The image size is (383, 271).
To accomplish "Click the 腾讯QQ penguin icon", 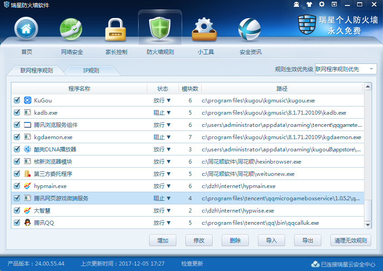I will point(27,223).
